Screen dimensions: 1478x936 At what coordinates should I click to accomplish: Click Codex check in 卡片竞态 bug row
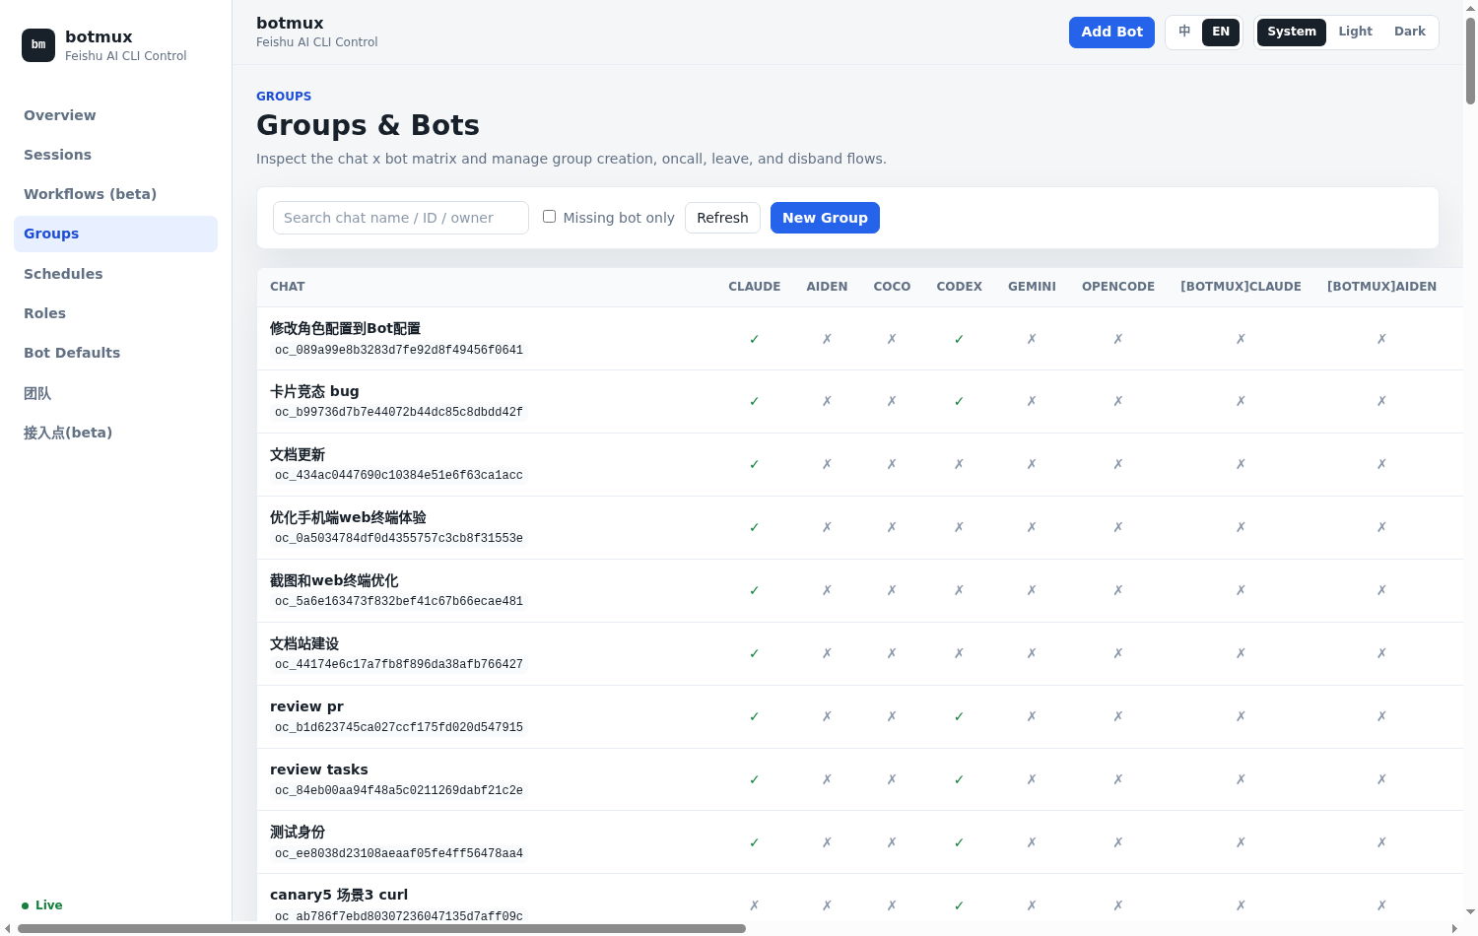pos(960,401)
